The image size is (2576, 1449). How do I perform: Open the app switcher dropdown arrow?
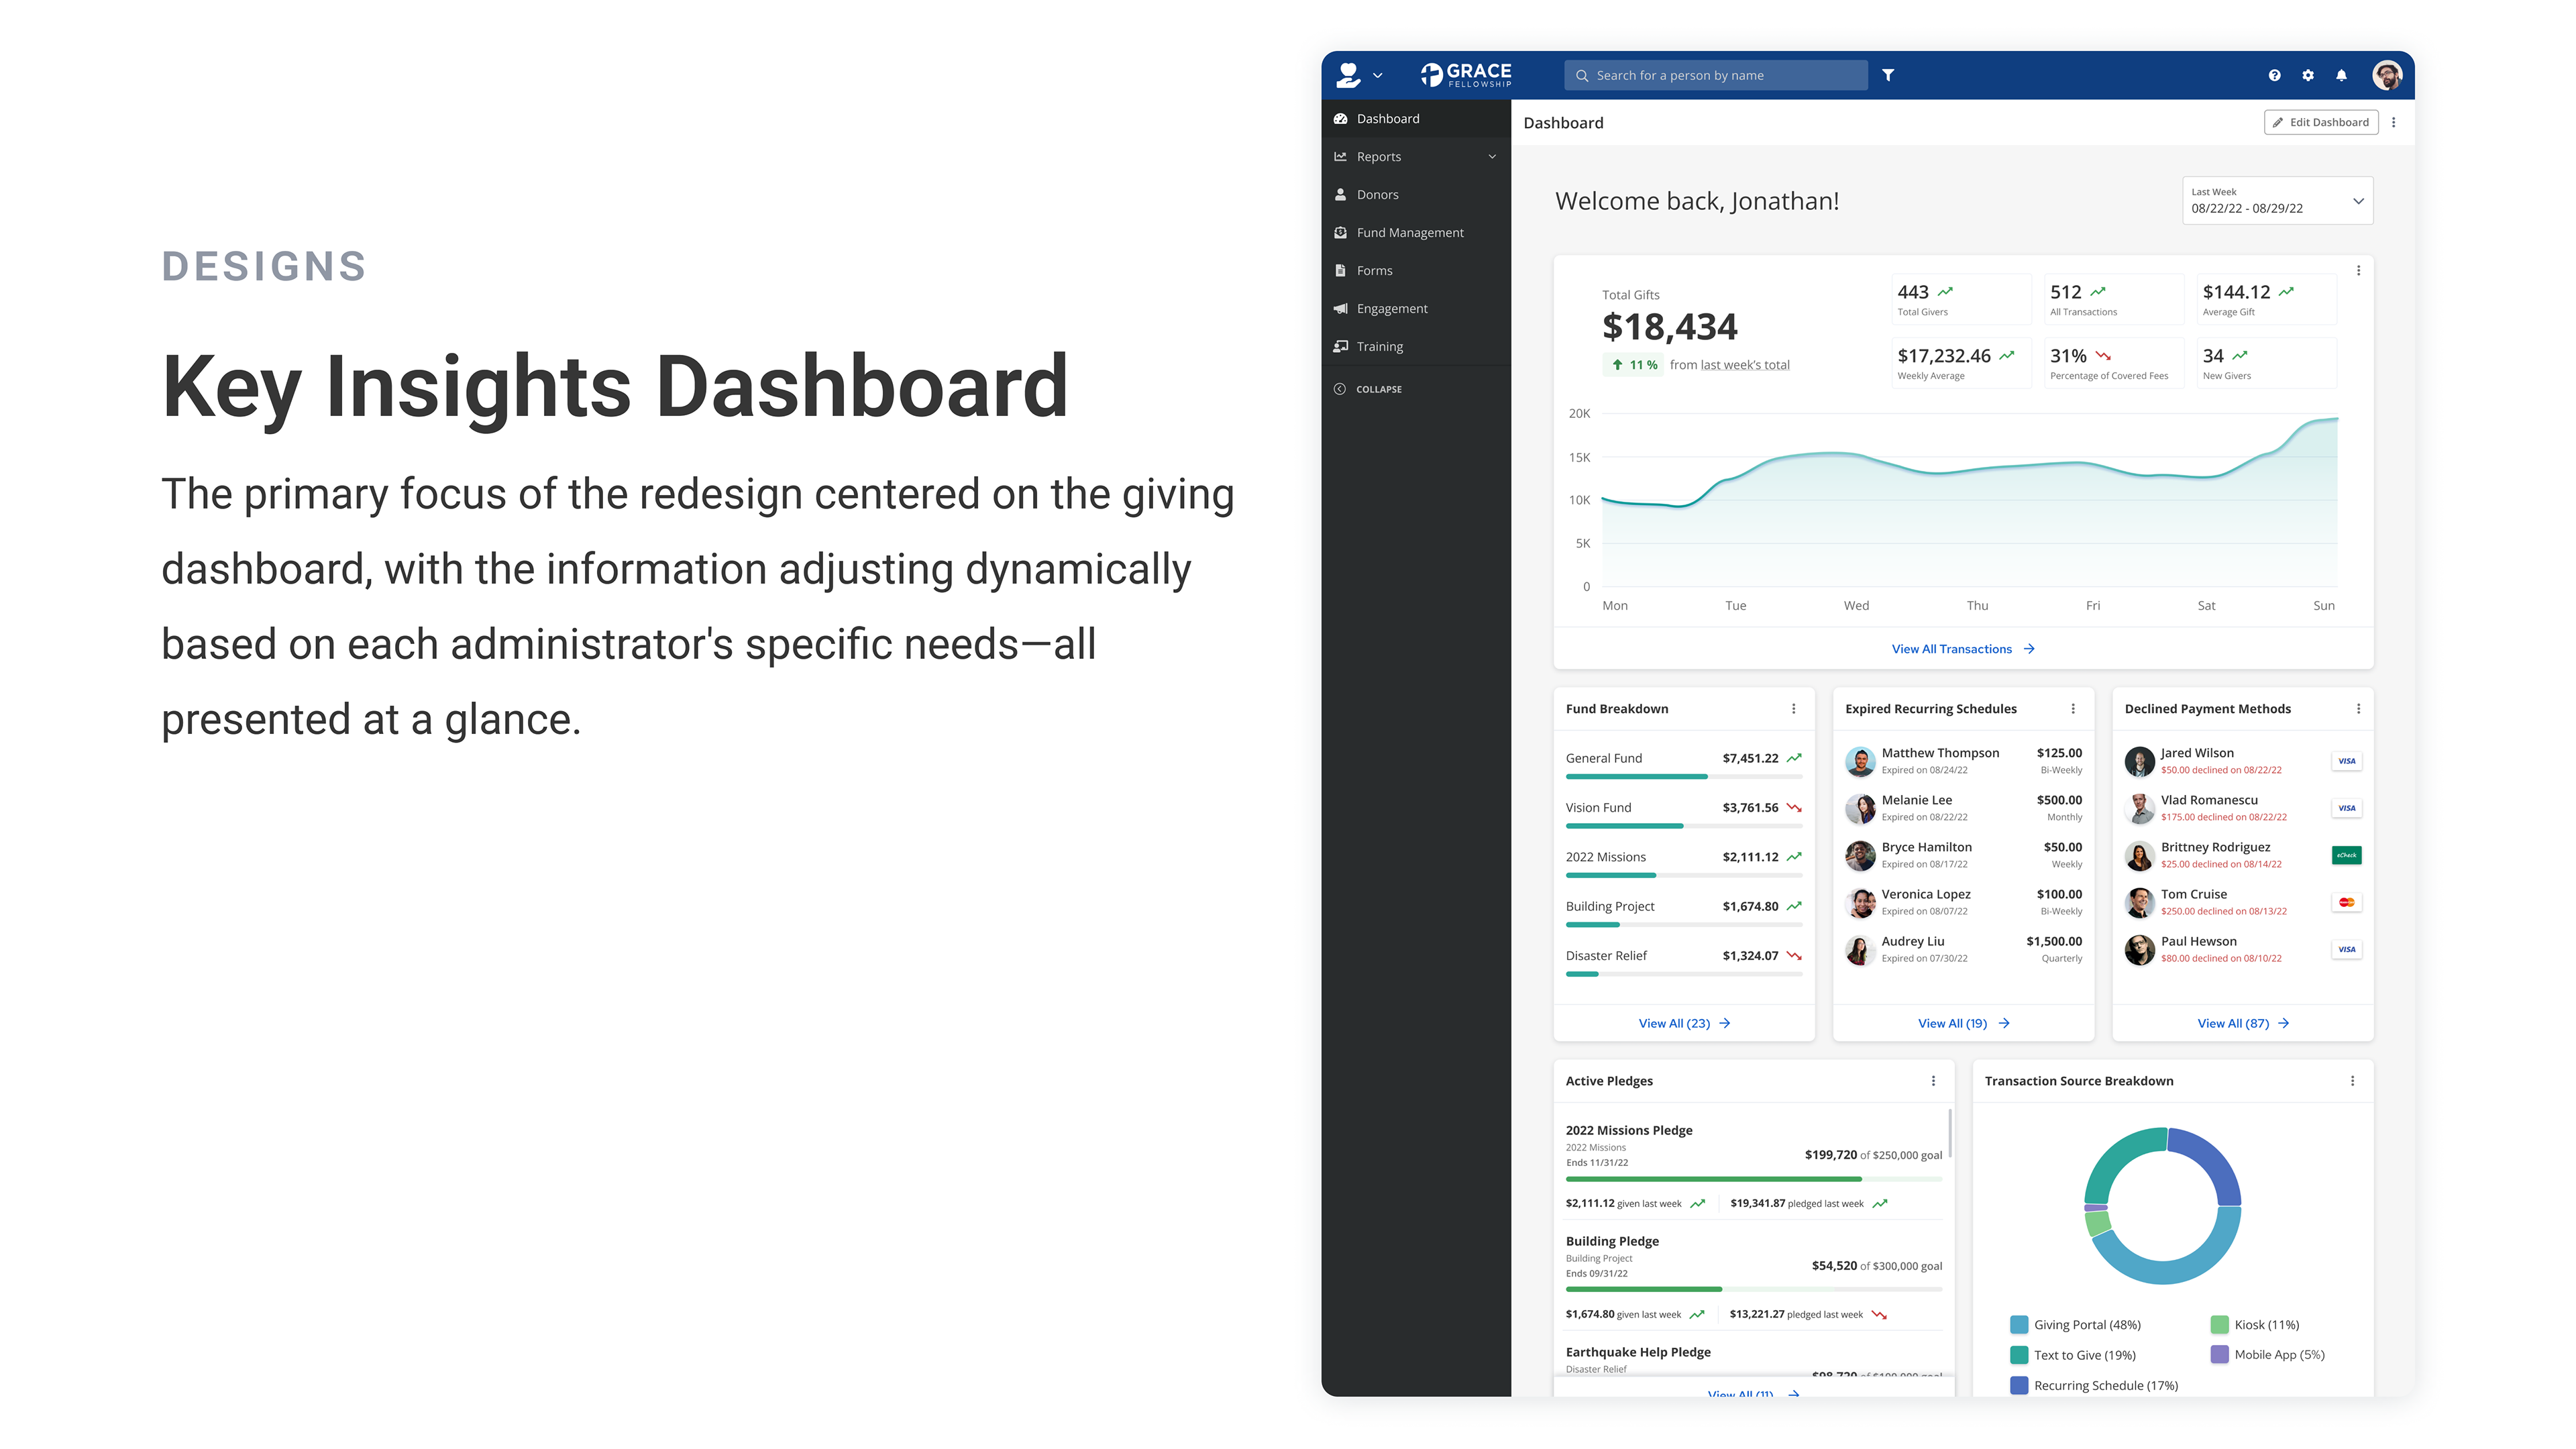1377,76
